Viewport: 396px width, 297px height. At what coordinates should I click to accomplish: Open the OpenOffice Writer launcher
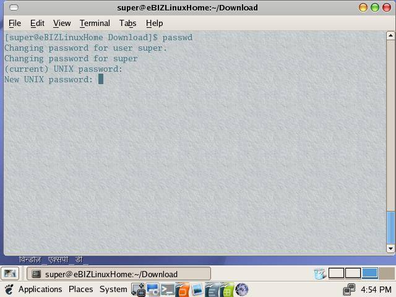pos(212,290)
